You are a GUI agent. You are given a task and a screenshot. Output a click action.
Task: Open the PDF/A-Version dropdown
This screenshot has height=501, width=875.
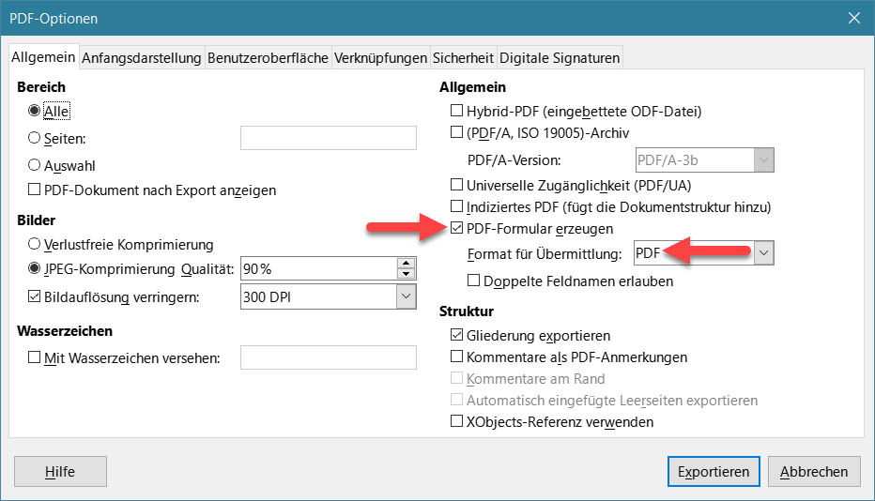pyautogui.click(x=763, y=160)
